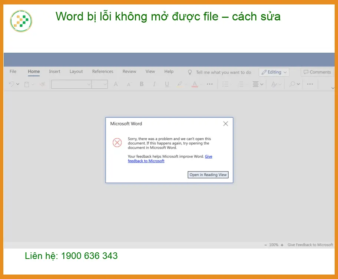Viewport: 338px width, 279px height.
Task: Click the Numbering list icon
Action: pos(241,84)
